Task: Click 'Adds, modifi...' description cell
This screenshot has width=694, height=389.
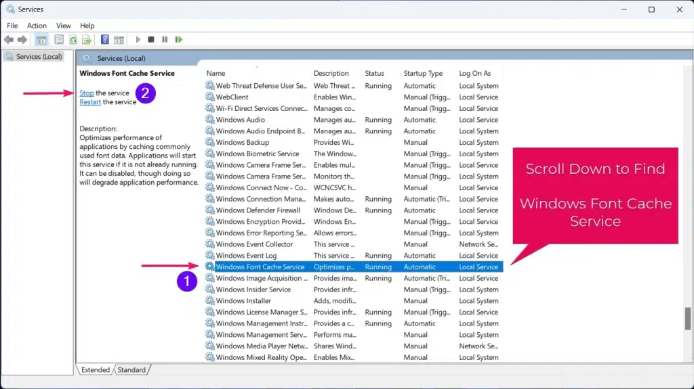Action: [x=335, y=300]
